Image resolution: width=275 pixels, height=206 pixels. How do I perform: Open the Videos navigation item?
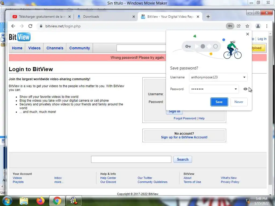pyautogui.click(x=34, y=48)
